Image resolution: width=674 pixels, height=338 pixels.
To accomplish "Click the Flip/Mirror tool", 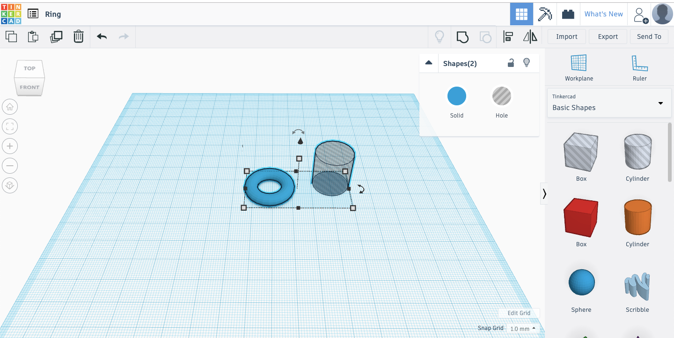I will click(x=530, y=37).
